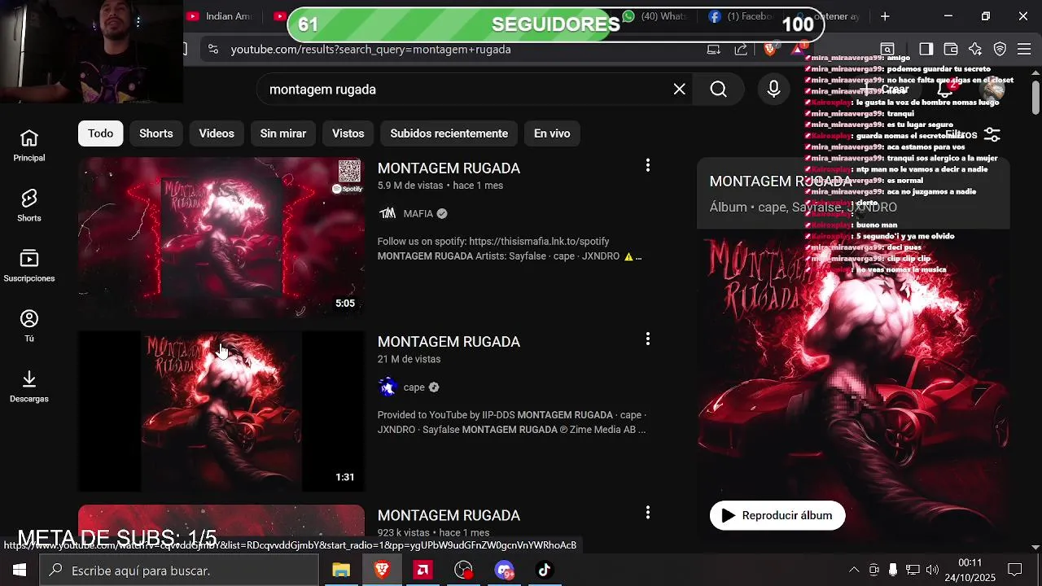The image size is (1042, 586).
Task: Click the Windows taskbar search box
Action: pos(179,571)
